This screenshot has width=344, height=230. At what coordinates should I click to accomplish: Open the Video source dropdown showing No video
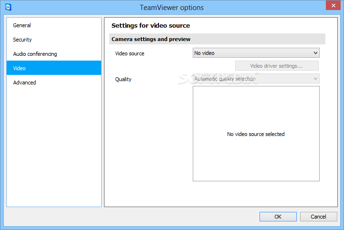[256, 53]
